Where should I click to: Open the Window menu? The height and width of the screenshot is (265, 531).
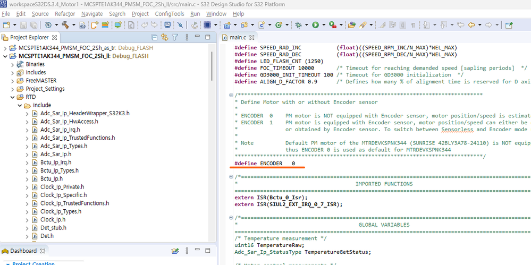(x=216, y=14)
